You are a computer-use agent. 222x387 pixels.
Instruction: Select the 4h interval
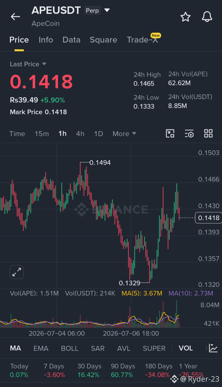(x=80, y=134)
